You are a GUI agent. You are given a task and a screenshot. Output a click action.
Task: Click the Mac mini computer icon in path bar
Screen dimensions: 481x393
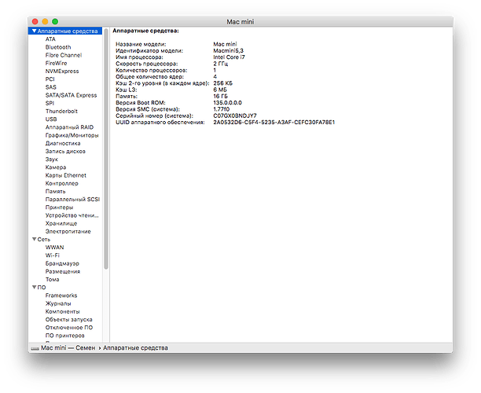(x=35, y=348)
